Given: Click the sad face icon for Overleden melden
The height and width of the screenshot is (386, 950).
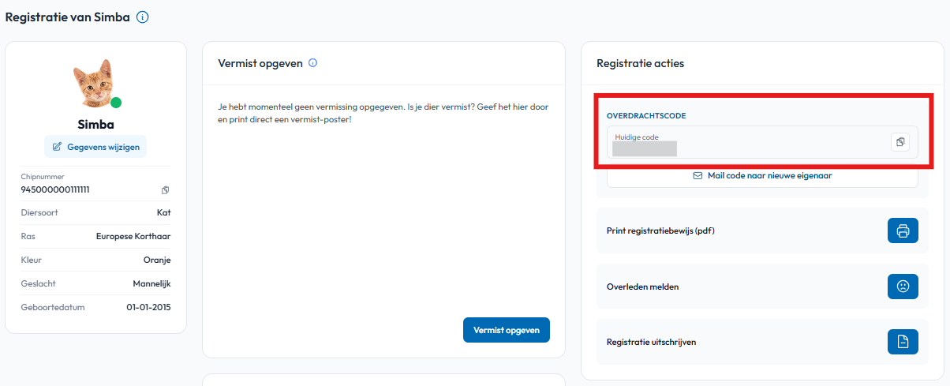Looking at the screenshot, I should click(903, 287).
